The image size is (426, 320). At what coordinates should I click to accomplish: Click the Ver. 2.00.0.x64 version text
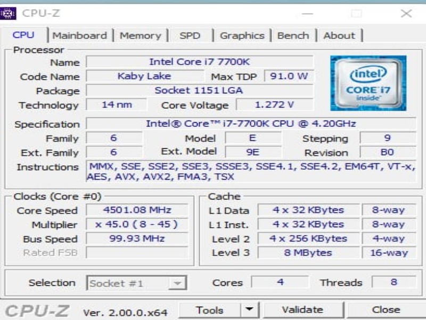pyautogui.click(x=125, y=313)
